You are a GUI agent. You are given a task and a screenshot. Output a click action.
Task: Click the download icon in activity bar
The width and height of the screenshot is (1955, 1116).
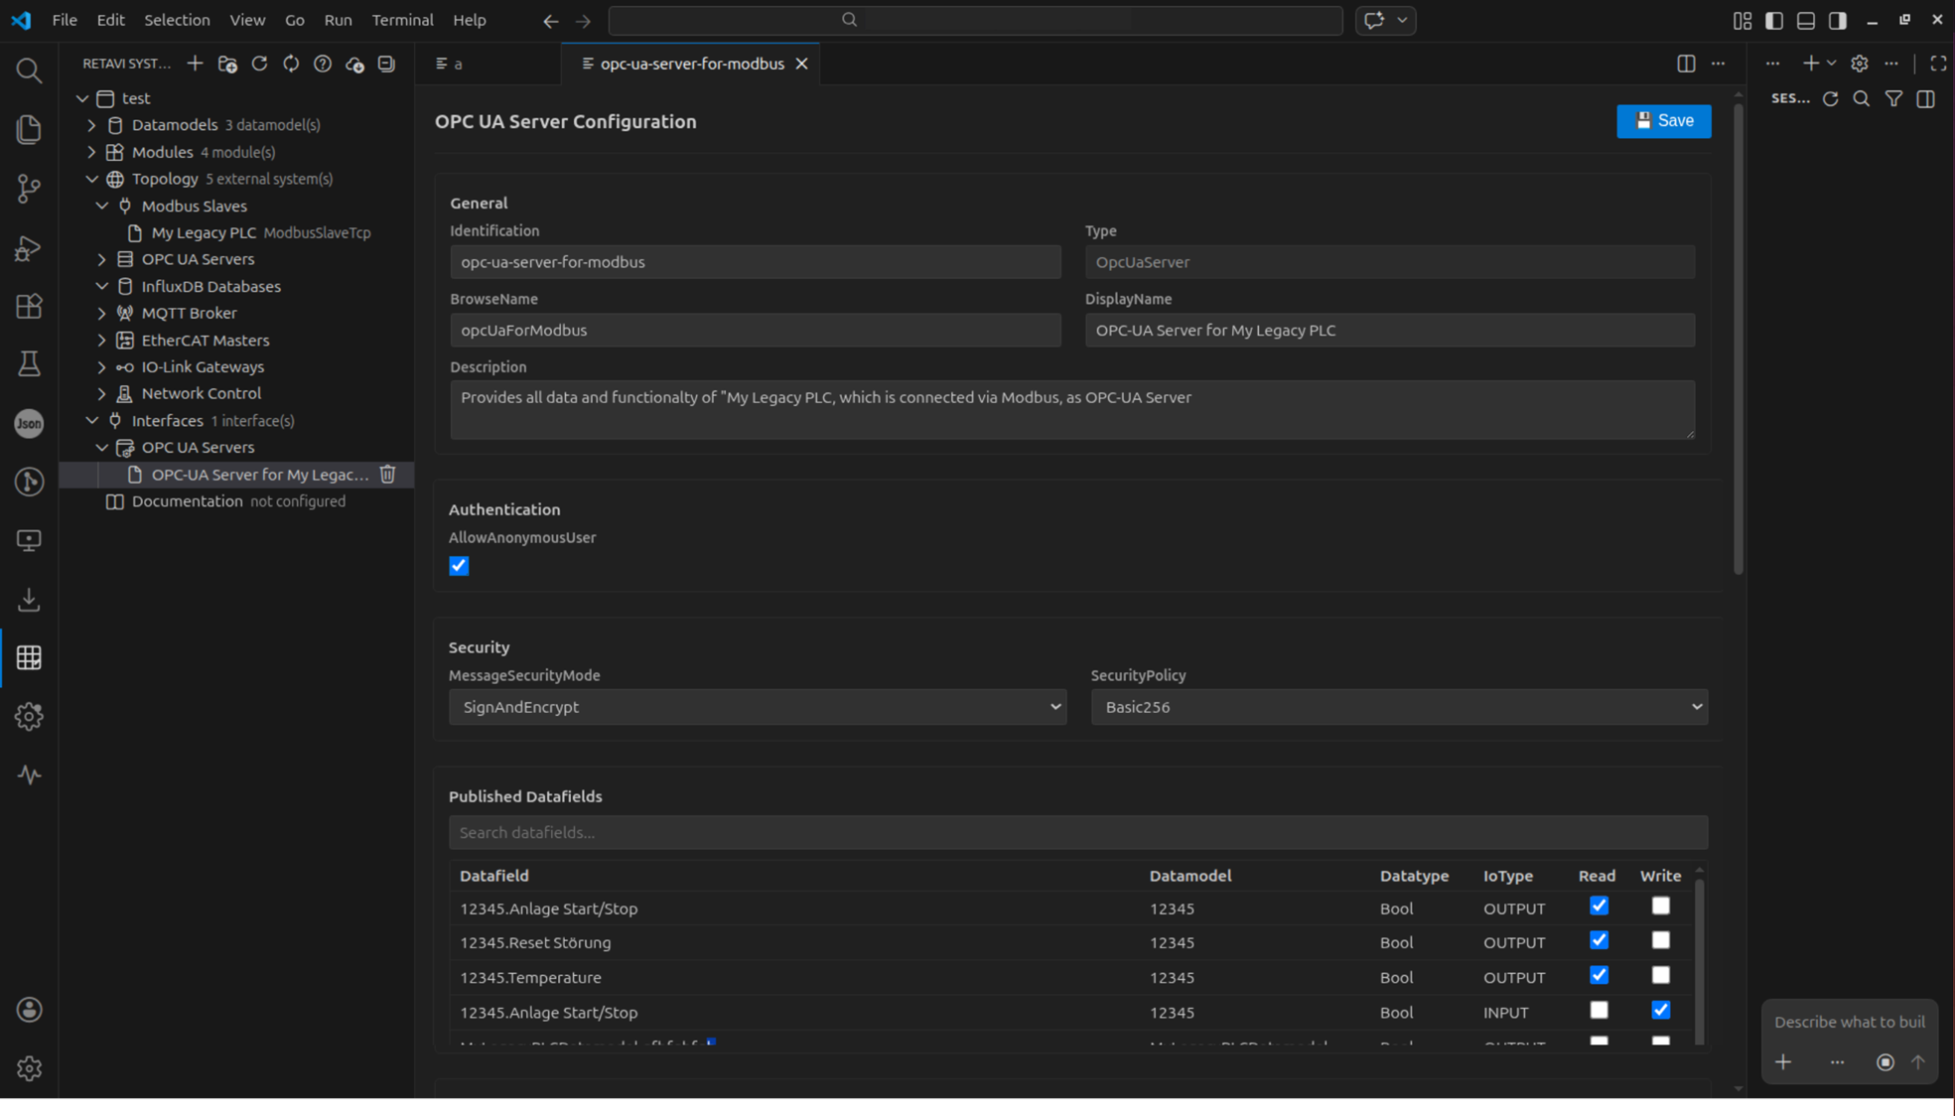click(x=29, y=599)
